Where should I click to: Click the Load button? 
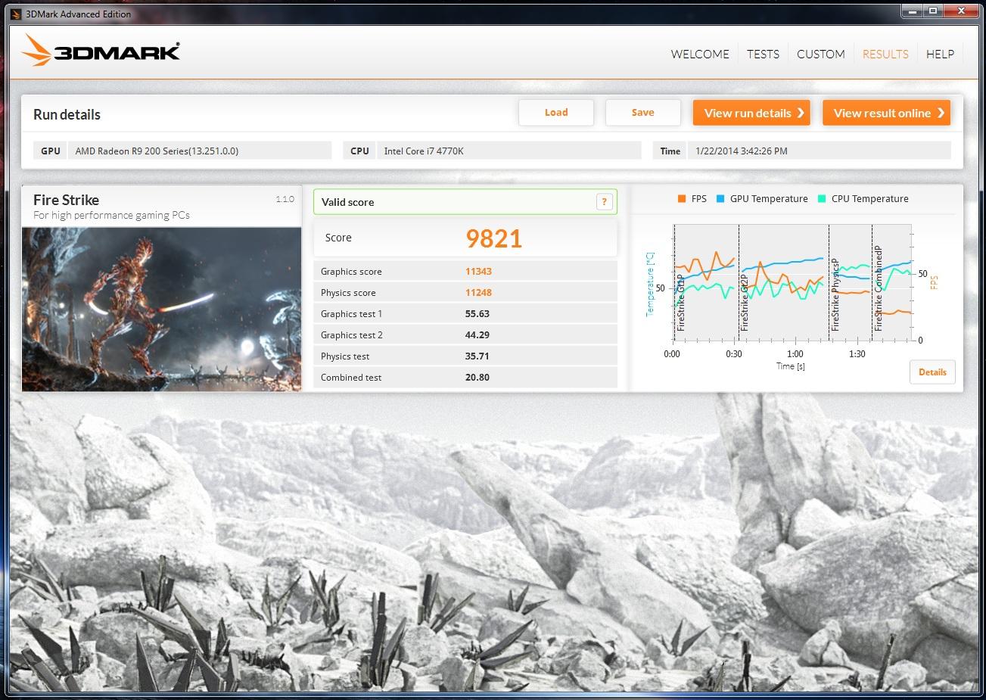(556, 113)
